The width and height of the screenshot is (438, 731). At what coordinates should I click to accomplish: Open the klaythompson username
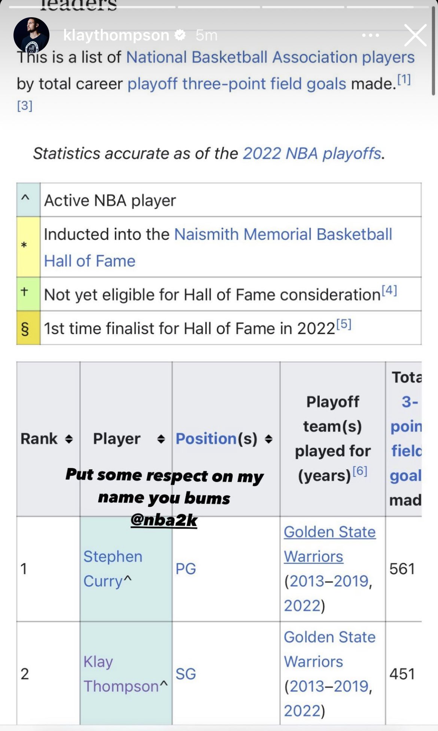coord(116,35)
